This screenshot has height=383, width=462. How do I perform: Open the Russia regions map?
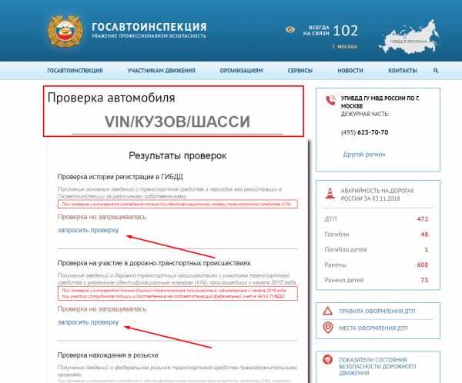click(409, 38)
